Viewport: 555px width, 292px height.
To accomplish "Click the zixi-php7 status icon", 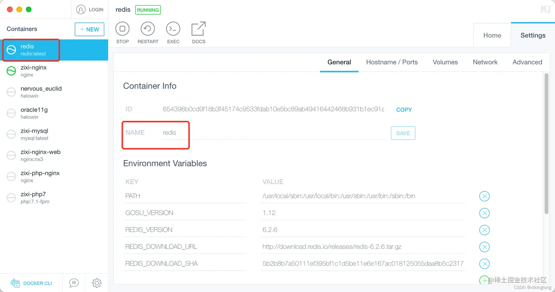I will click(11, 198).
